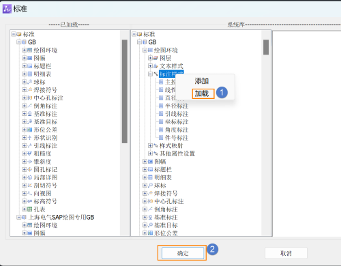The height and width of the screenshot is (266, 341).
Task: Choose 添加 from the context menu
Action: pos(201,81)
